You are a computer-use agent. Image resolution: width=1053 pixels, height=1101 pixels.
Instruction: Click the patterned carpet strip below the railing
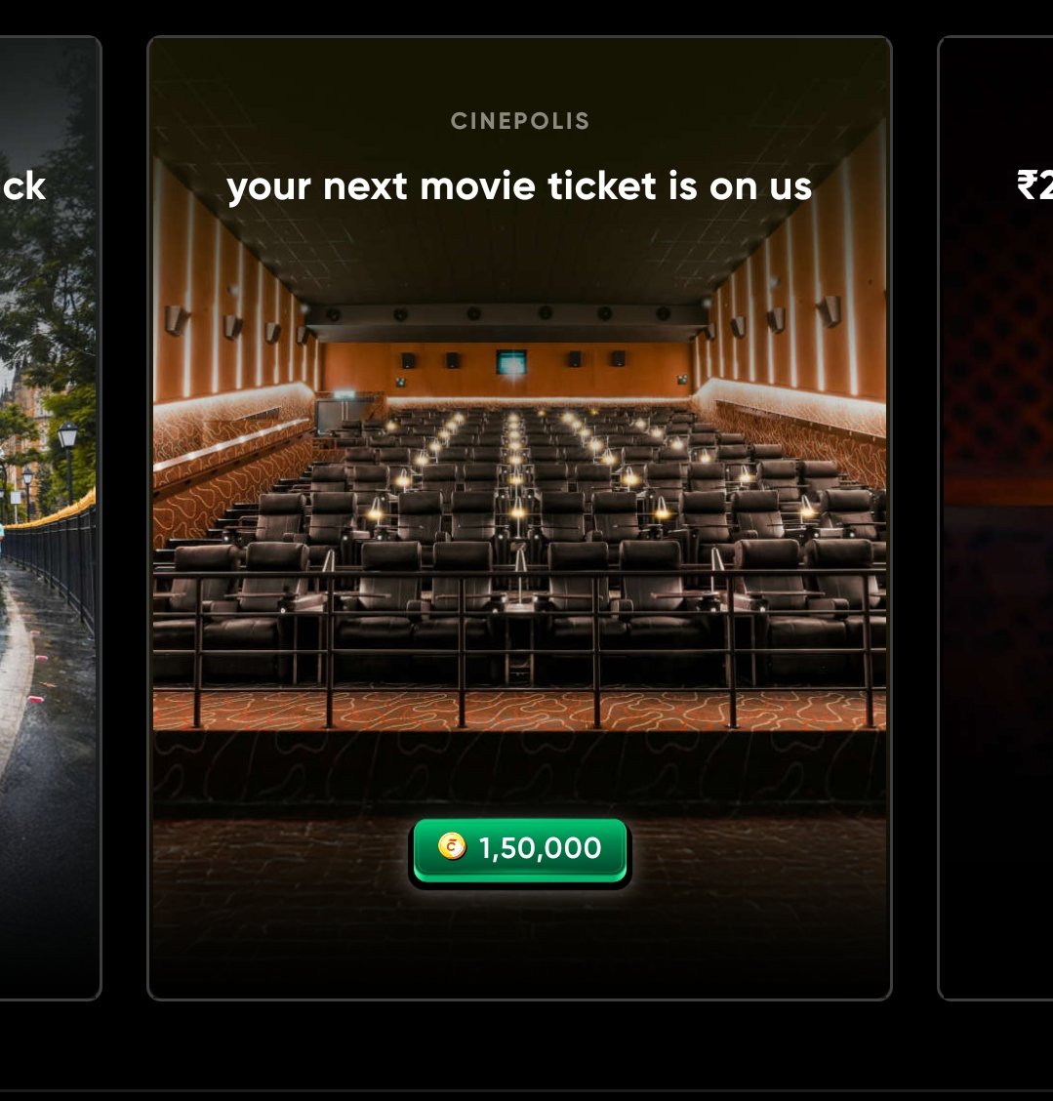[x=519, y=711]
